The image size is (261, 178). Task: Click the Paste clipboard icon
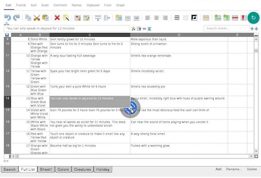[46, 18]
